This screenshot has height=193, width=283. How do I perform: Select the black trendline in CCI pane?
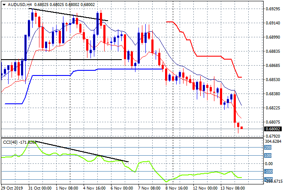(82, 151)
